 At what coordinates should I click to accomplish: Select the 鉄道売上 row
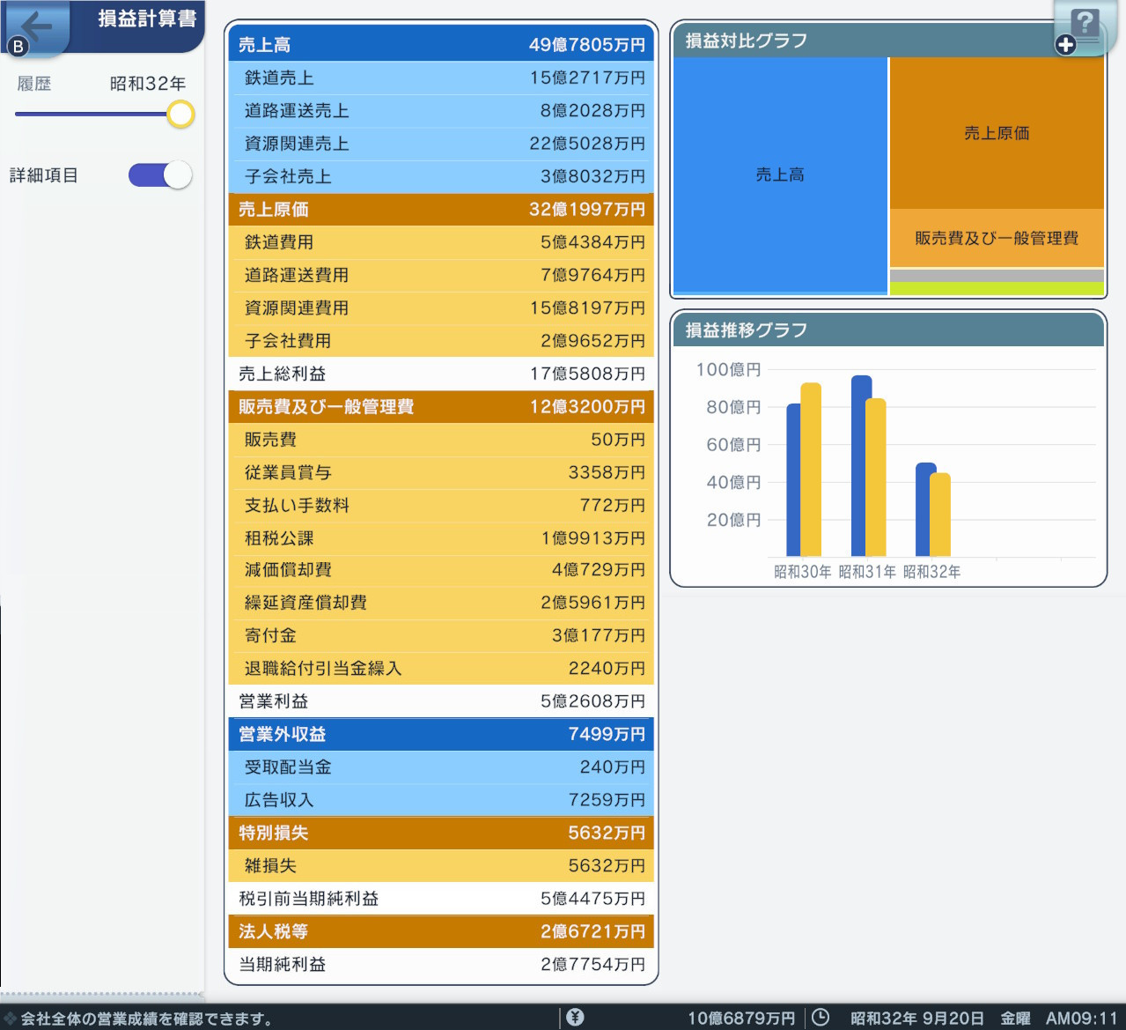(441, 78)
